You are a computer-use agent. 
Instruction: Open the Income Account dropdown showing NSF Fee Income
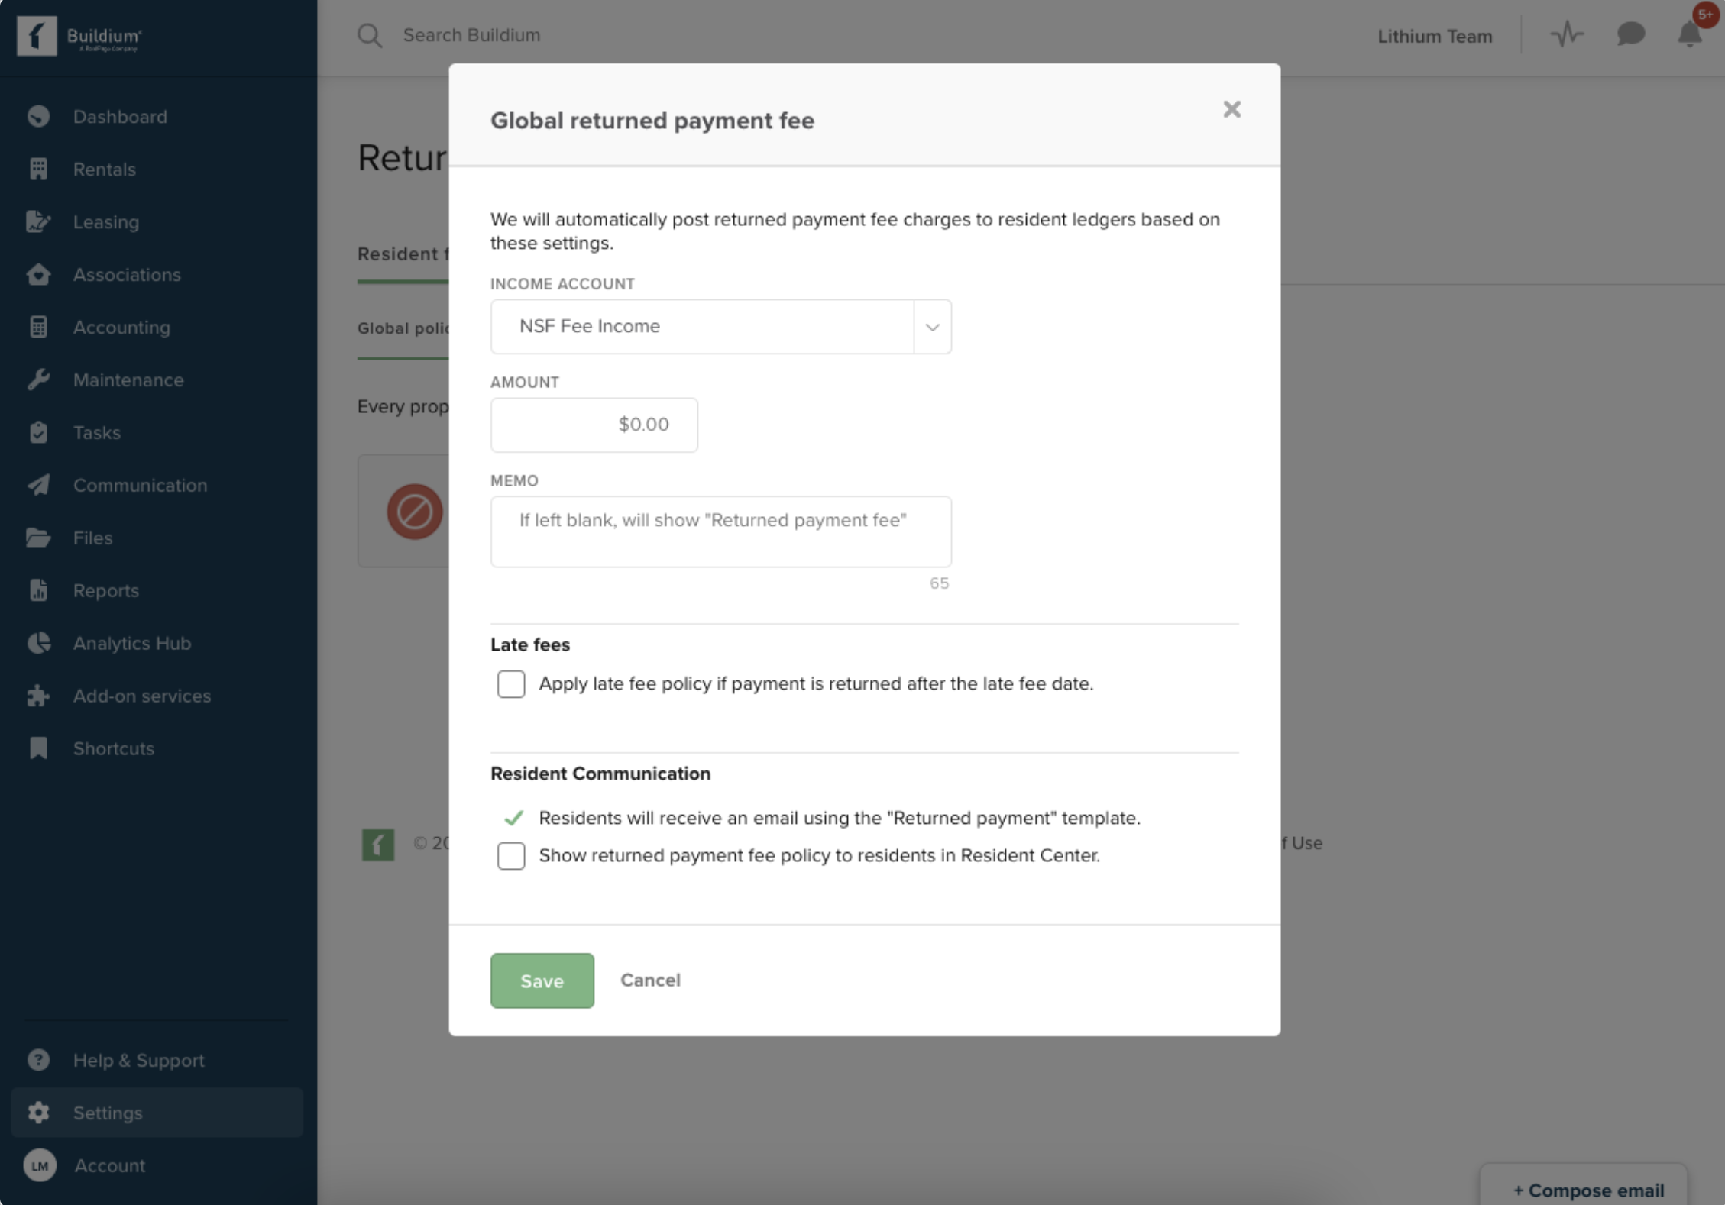click(932, 326)
